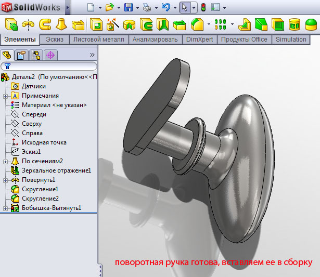Click the Linear Pattern dots icon
The height and width of the screenshot is (277, 320).
point(220,24)
